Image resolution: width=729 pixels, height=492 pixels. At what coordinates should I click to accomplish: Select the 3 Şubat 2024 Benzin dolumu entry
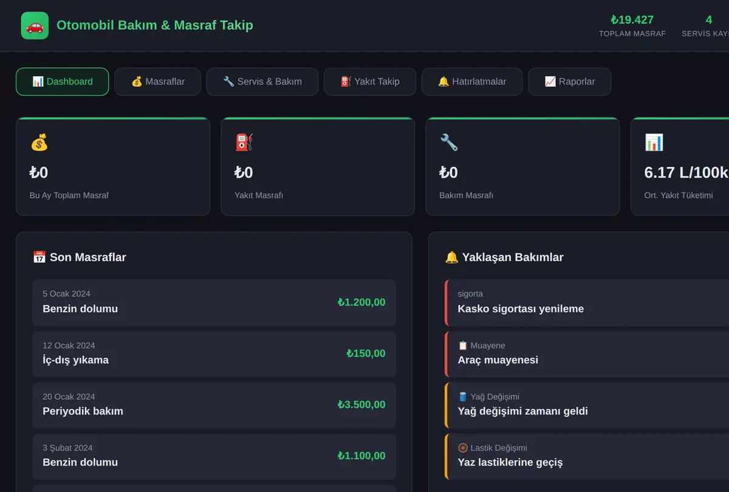214,456
